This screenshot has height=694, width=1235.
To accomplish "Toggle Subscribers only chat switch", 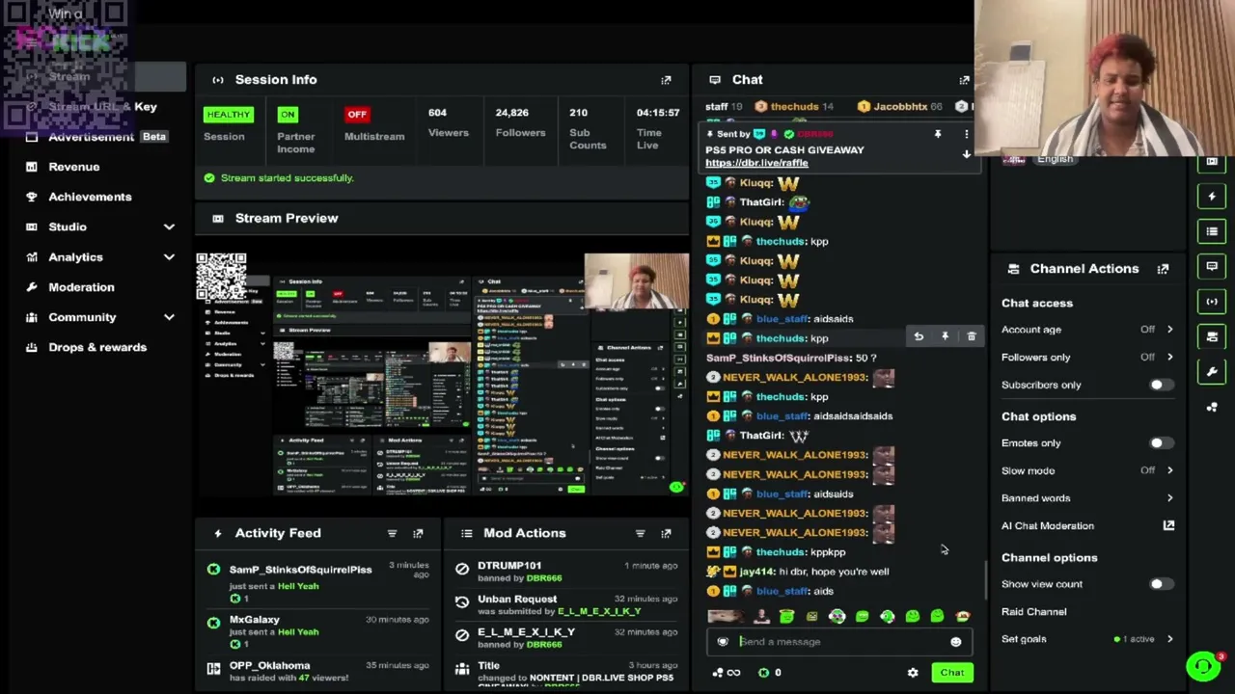I will (1161, 386).
